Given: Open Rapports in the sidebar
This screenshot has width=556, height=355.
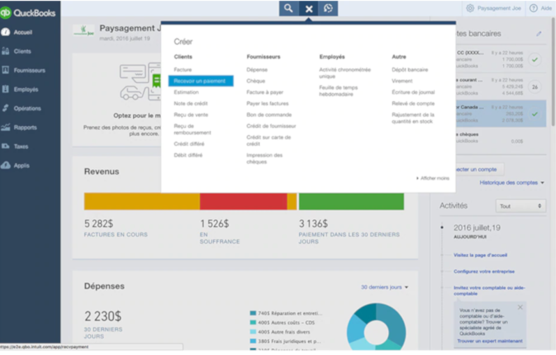Looking at the screenshot, I should pos(25,127).
